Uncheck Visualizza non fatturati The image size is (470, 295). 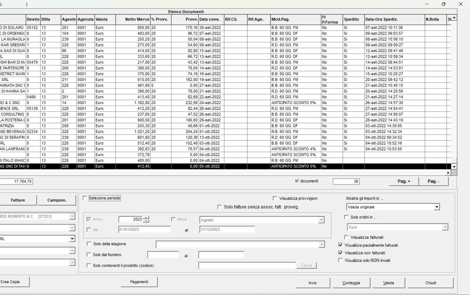(x=340, y=253)
